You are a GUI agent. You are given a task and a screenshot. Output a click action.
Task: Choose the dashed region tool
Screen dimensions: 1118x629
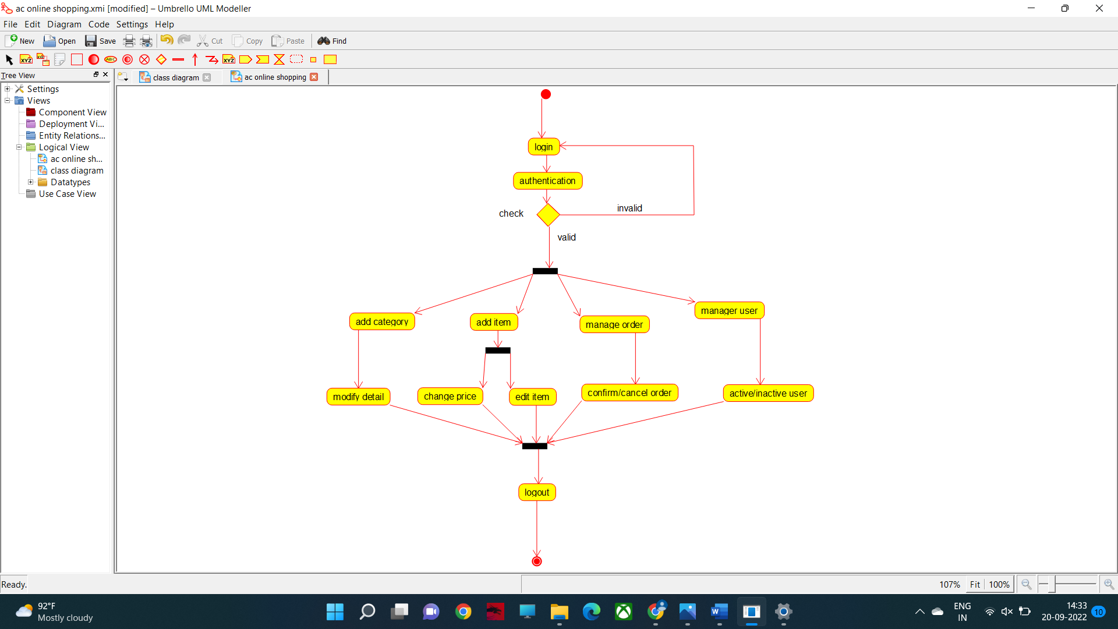[x=296, y=59]
